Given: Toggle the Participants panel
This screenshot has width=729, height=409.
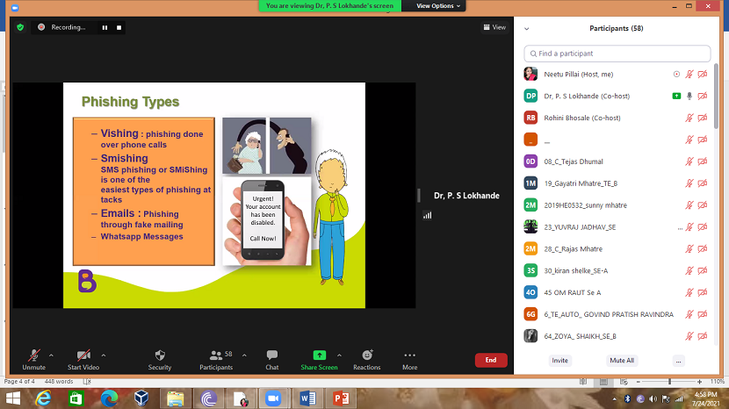Looking at the screenshot, I should click(216, 360).
